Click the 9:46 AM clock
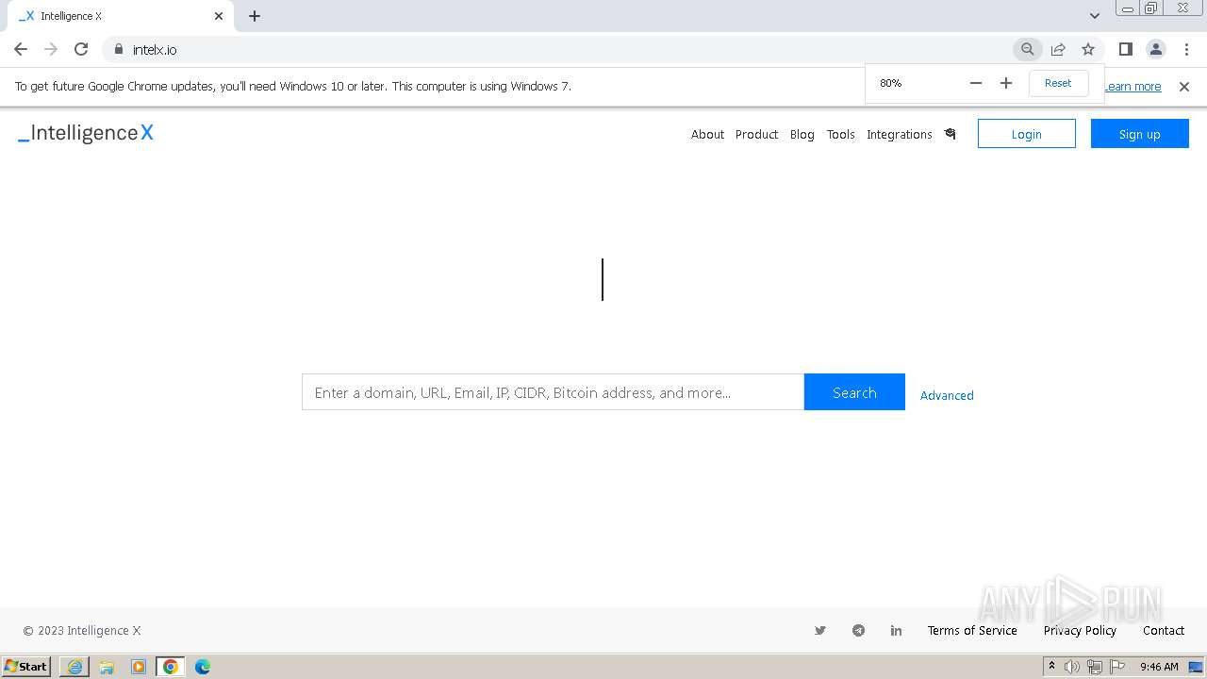Image resolution: width=1207 pixels, height=679 pixels. pos(1159,667)
